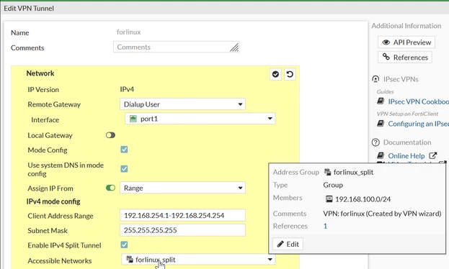Uncheck Use system DNS in mode config
This screenshot has height=269, width=449.
point(124,168)
